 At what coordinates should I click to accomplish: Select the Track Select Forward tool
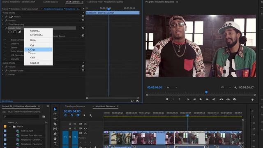[55, 114]
